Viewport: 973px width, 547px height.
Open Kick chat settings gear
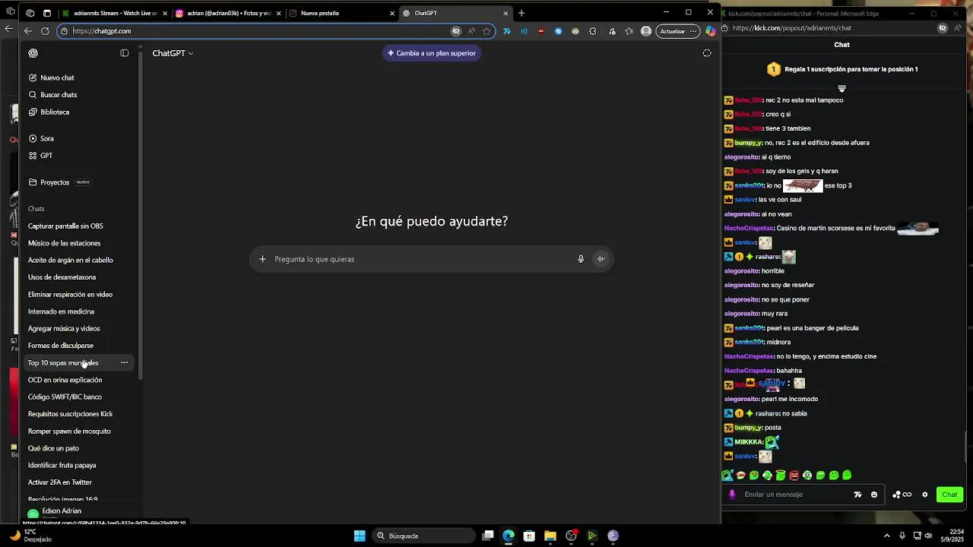click(x=925, y=495)
